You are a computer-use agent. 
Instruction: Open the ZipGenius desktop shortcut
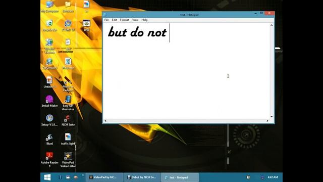click(49, 63)
